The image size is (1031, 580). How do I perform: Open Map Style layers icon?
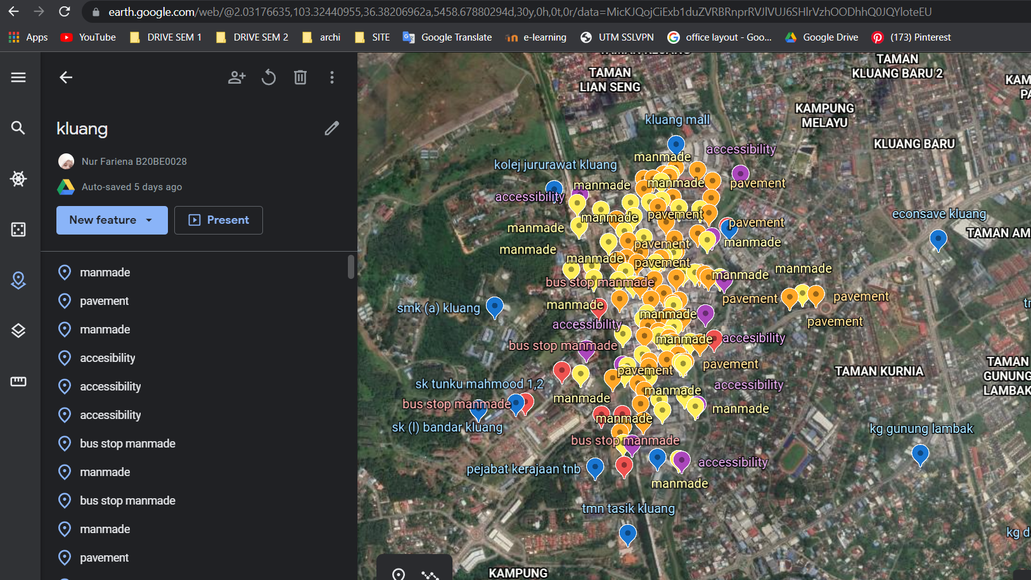click(x=18, y=331)
